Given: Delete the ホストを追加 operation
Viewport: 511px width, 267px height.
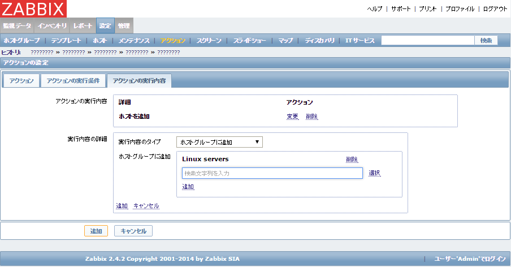Looking at the screenshot, I should pos(311,117).
